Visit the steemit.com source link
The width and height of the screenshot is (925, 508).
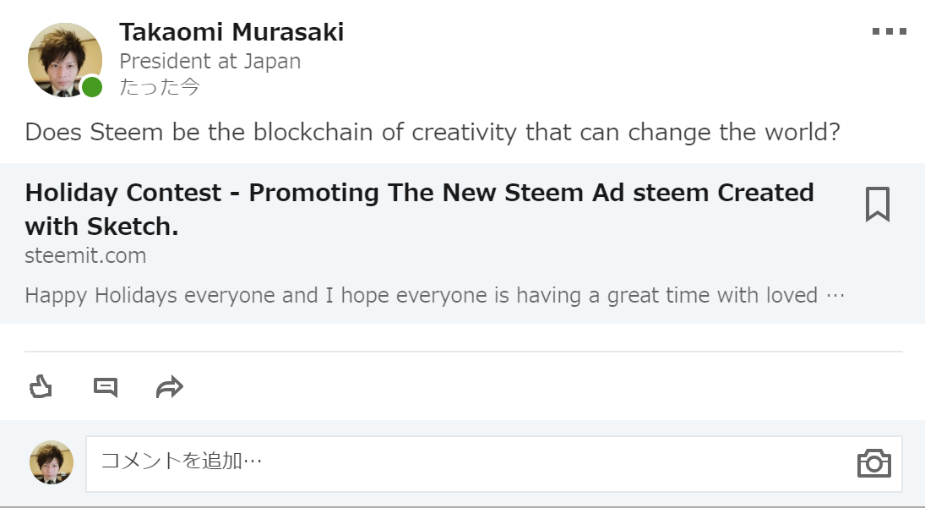tap(85, 255)
